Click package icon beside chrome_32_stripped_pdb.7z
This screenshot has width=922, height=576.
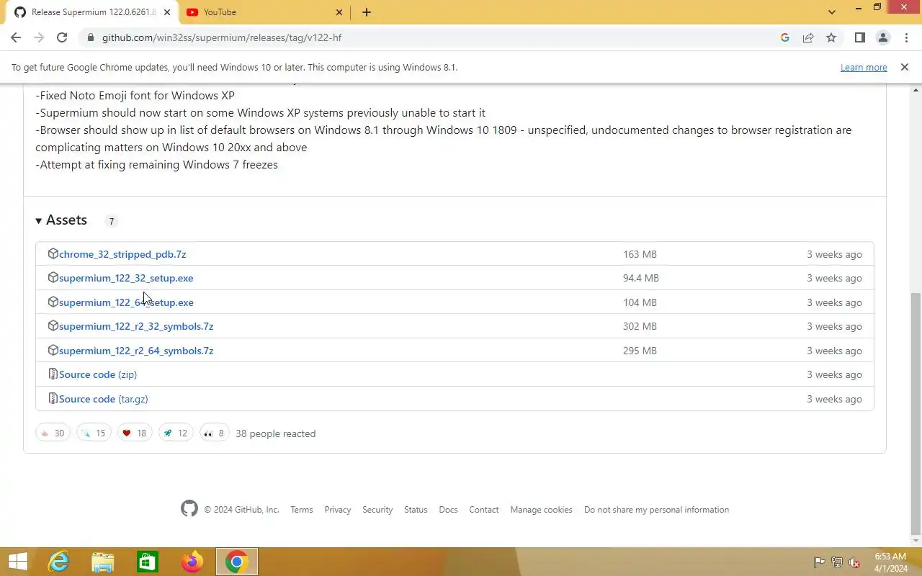(x=53, y=253)
